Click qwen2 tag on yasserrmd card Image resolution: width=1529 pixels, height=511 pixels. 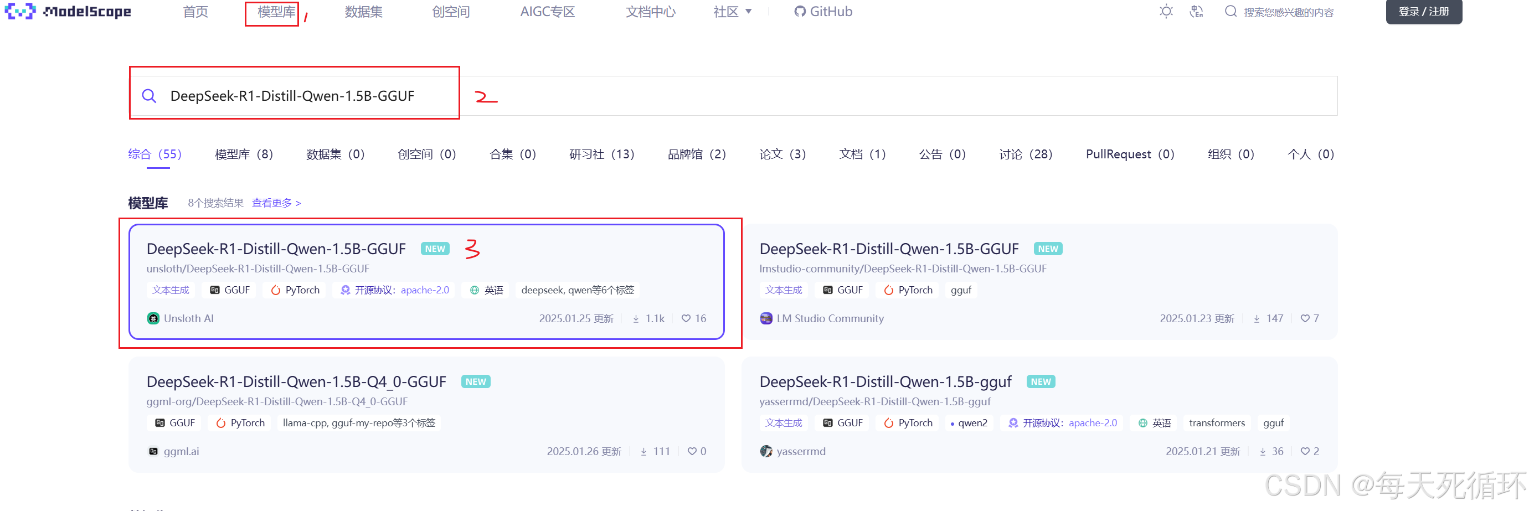[969, 422]
